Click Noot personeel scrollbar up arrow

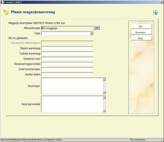point(104,97)
